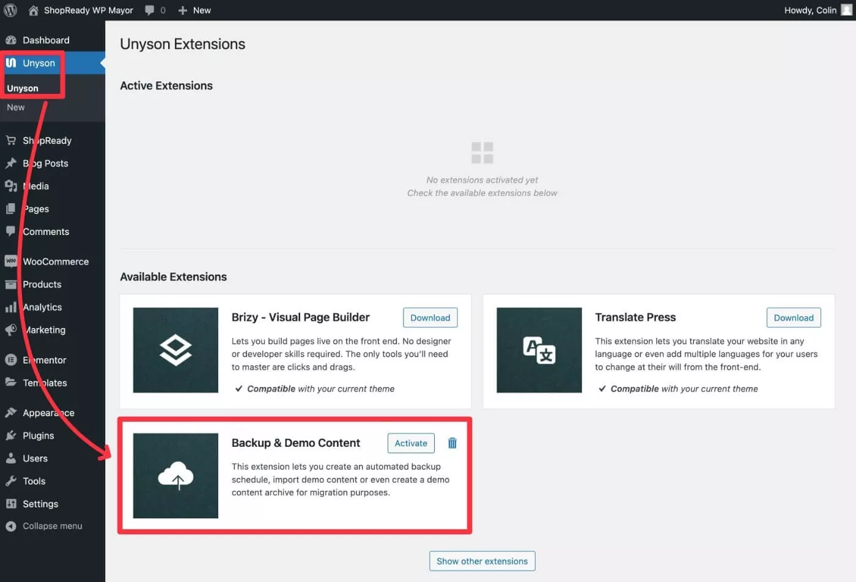The image size is (856, 582).
Task: Download Brizy Visual Page Builder extension
Action: (x=430, y=318)
